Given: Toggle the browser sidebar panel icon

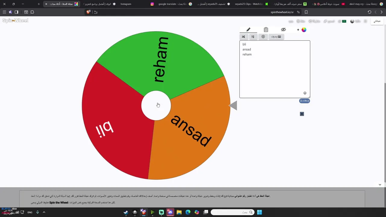Looking at the screenshot, I should click(17, 12).
